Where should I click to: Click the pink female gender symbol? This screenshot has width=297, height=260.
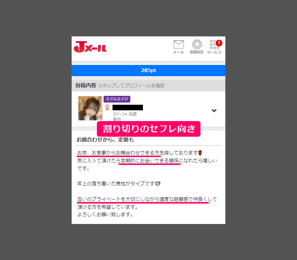(x=107, y=108)
